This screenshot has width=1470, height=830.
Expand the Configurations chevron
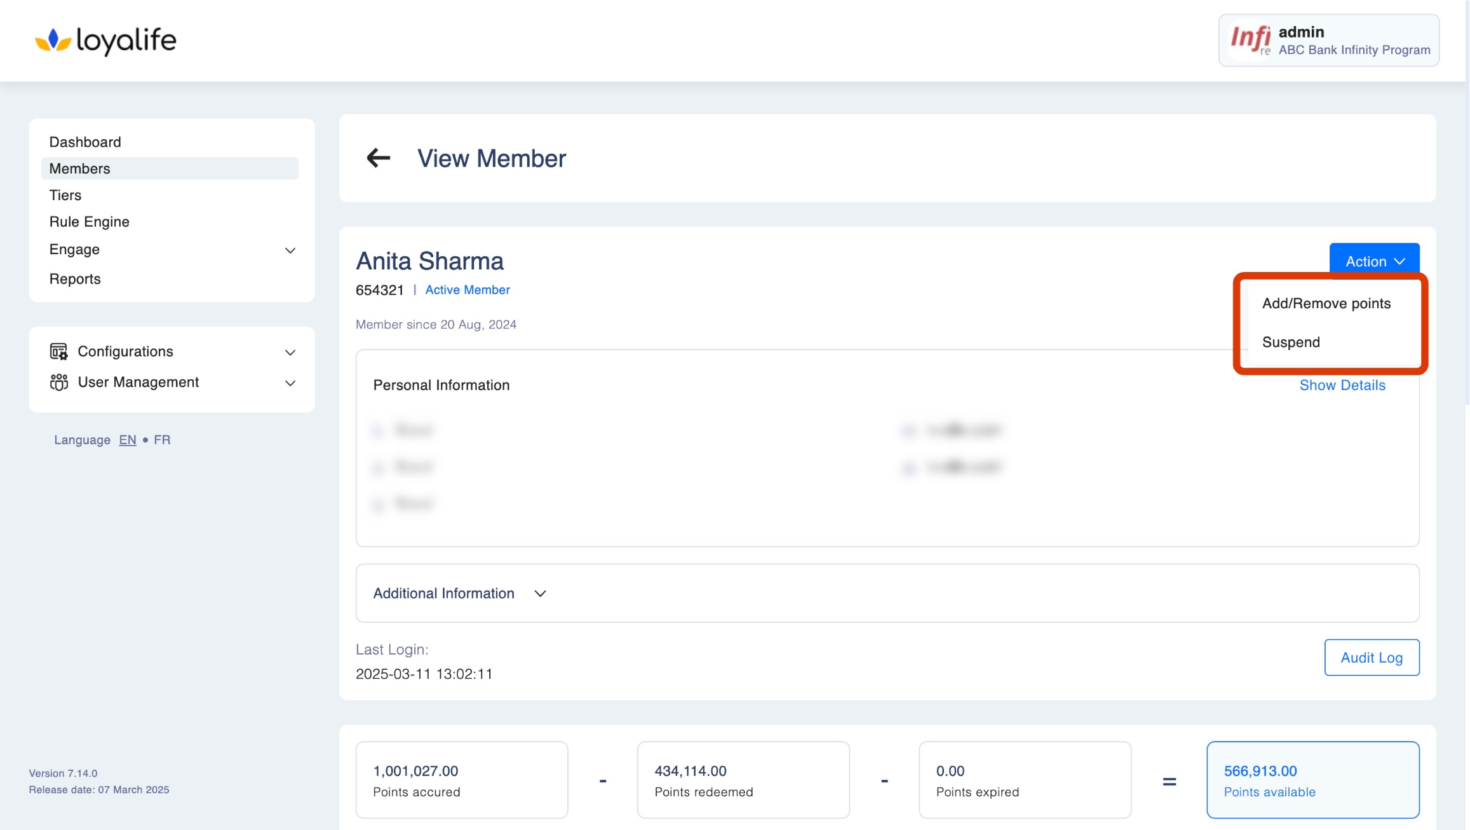pyautogui.click(x=290, y=352)
